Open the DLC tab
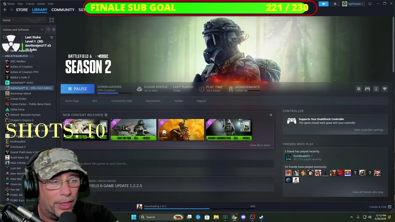Viewport: 395px width, 222px height. 95,101
